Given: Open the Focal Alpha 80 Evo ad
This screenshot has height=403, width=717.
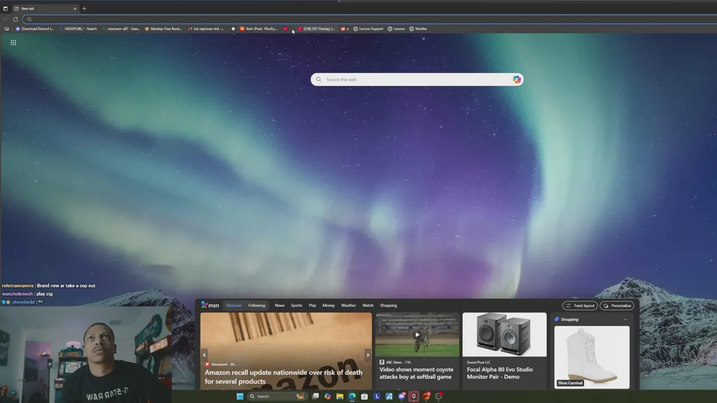Looking at the screenshot, I should (x=500, y=373).
